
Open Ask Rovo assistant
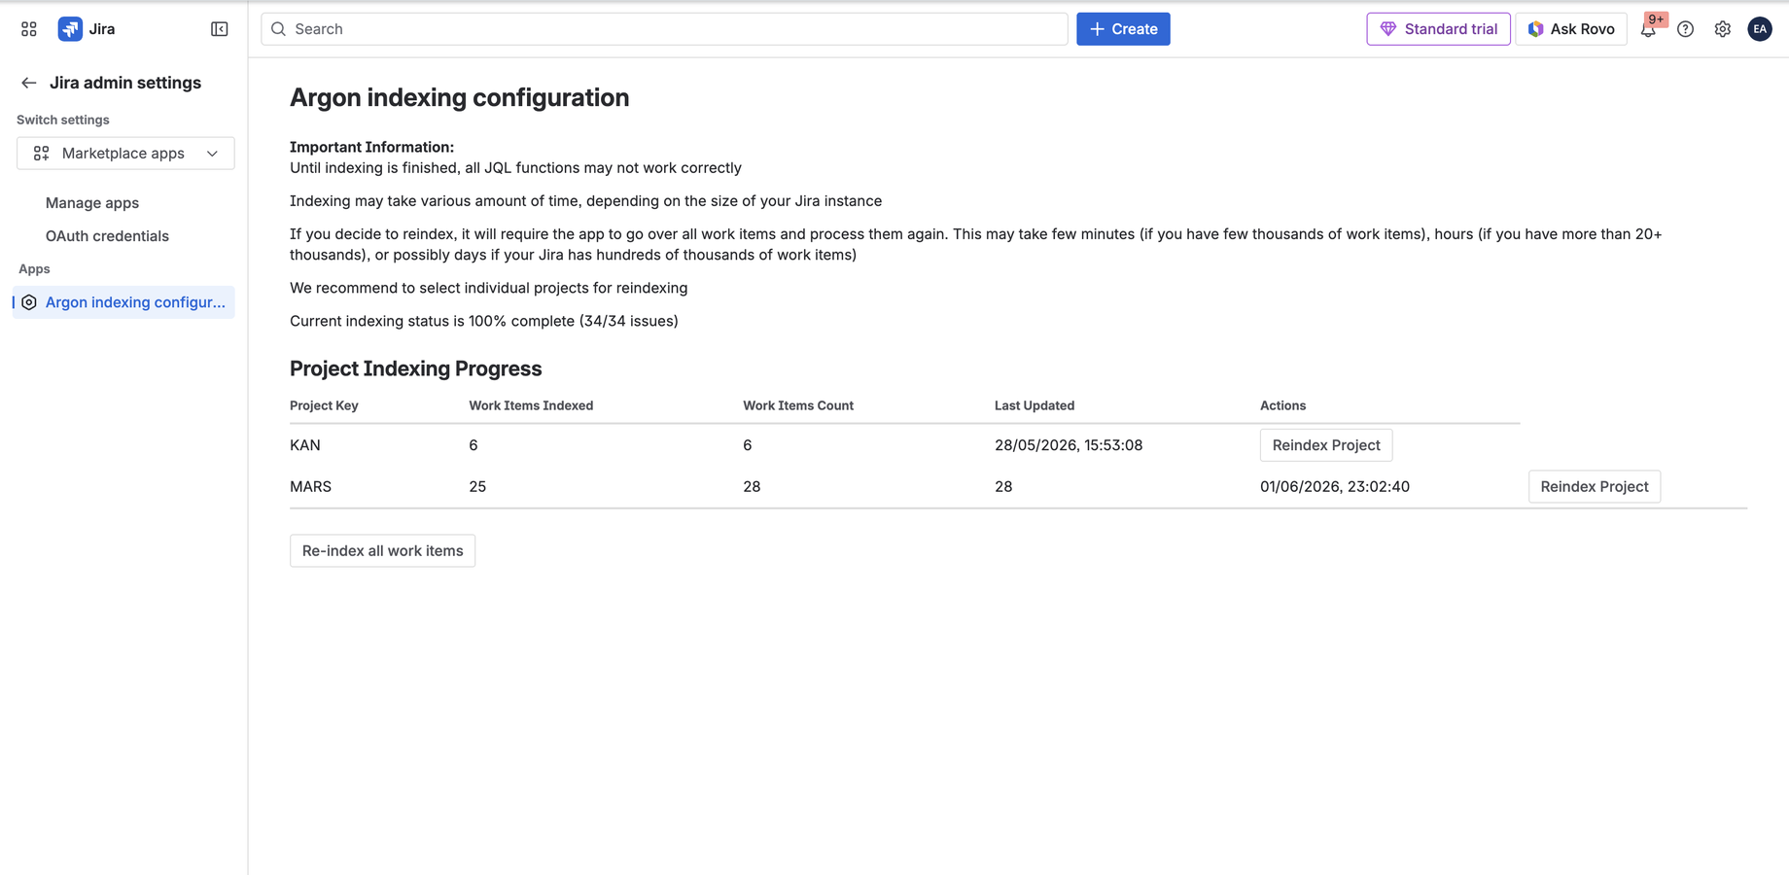[x=1571, y=29]
